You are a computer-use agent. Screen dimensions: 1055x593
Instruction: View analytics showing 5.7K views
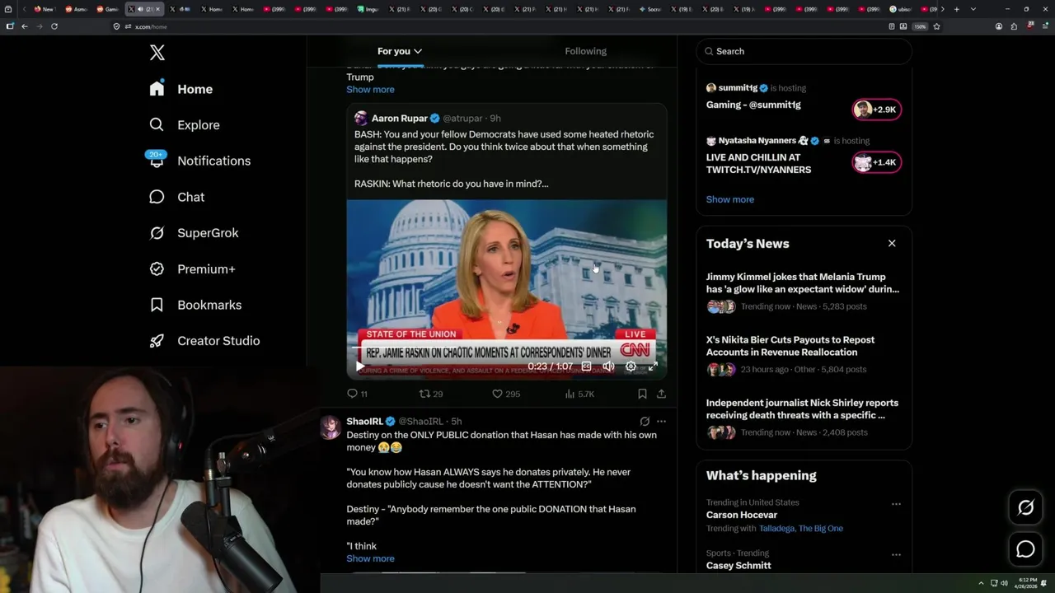coord(579,394)
